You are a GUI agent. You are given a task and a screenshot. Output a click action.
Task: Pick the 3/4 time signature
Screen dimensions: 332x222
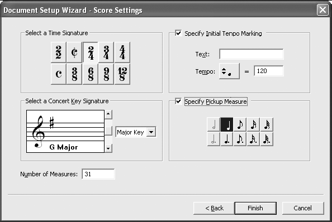click(106, 52)
